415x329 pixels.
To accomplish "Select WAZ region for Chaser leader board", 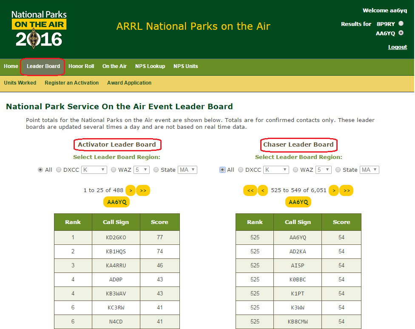I will pyautogui.click(x=296, y=170).
